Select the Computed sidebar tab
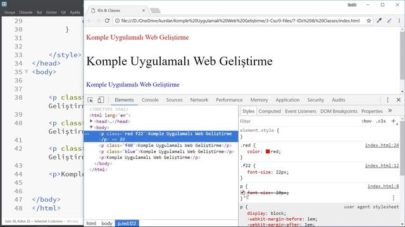Viewport: 405px width, 227px height. click(270, 111)
